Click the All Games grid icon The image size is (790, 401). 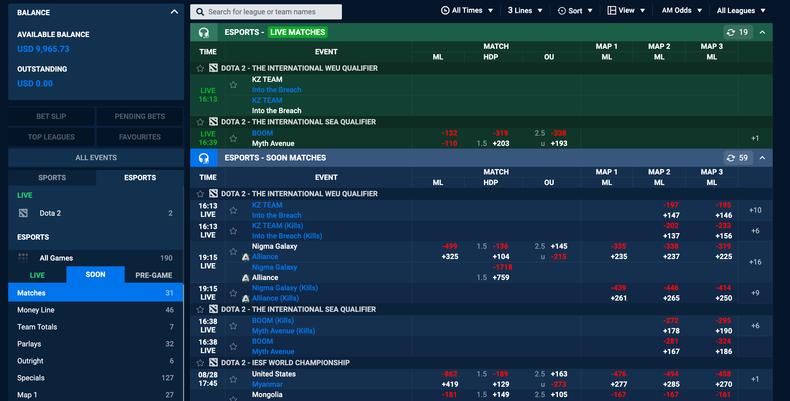23,258
